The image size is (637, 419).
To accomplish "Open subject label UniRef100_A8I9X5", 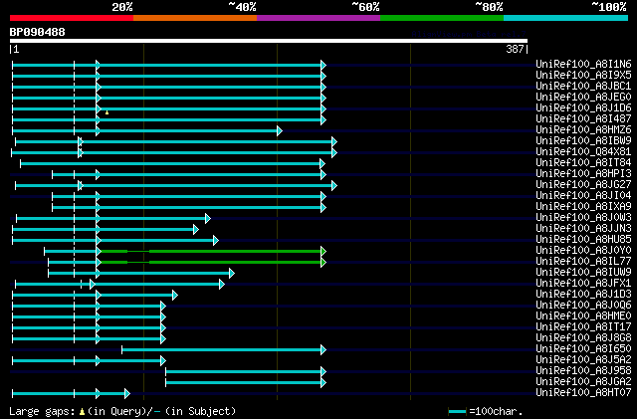I will [583, 76].
